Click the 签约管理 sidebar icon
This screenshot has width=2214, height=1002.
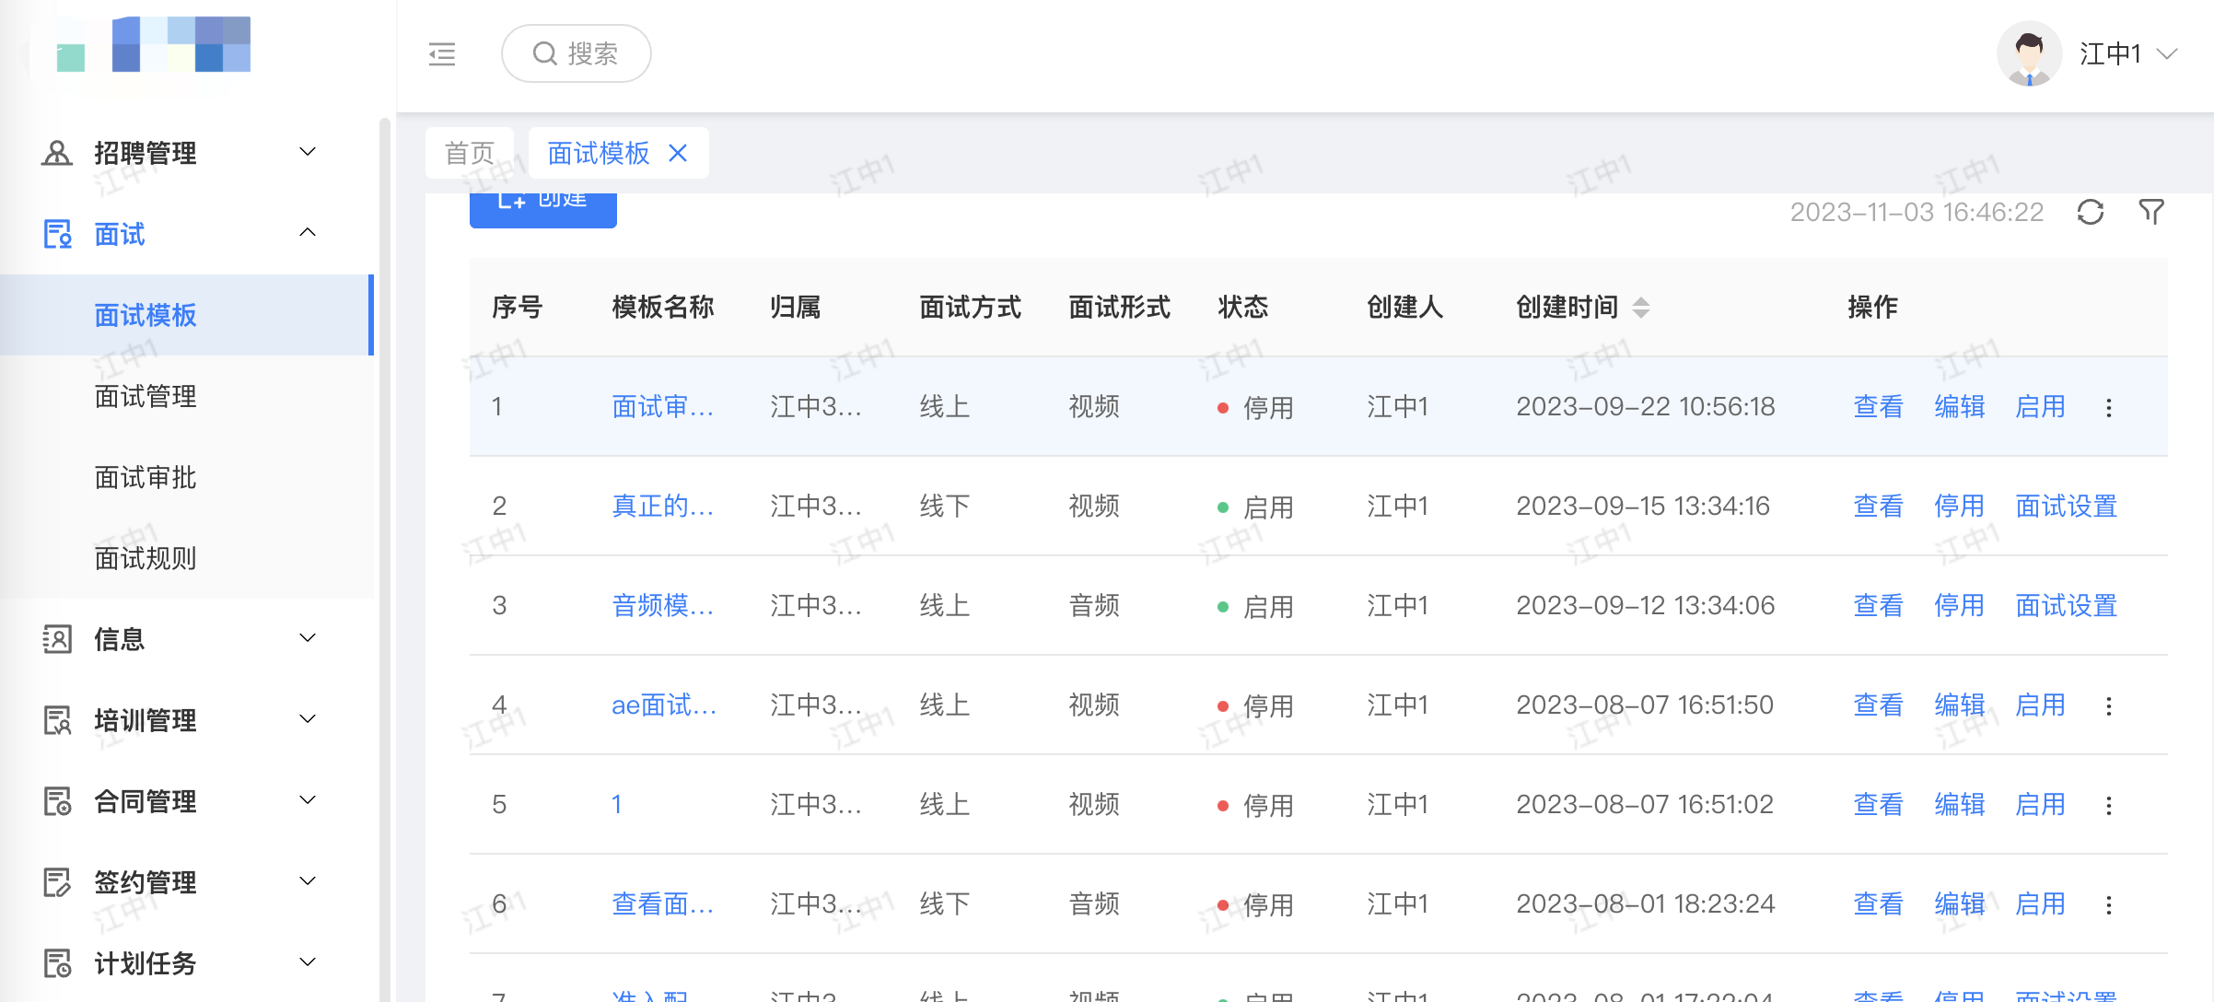57,882
